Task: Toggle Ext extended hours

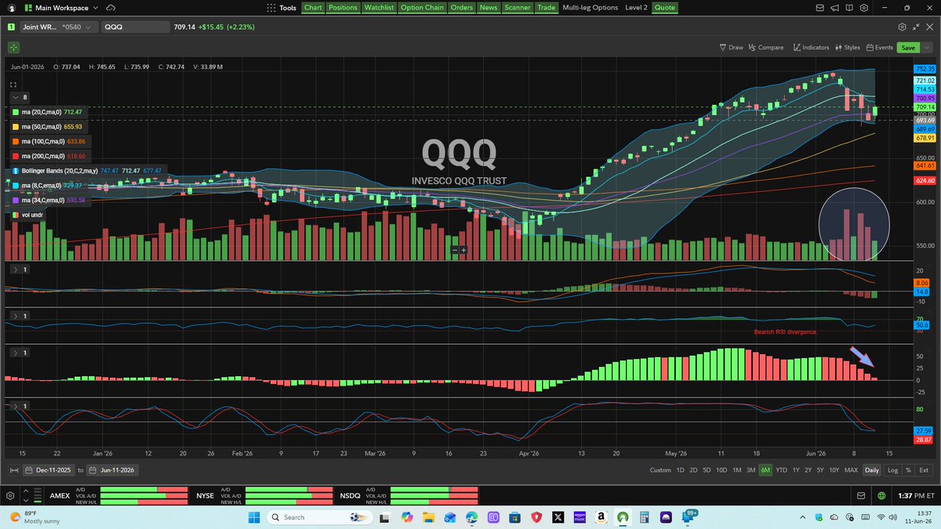Action: pos(924,470)
